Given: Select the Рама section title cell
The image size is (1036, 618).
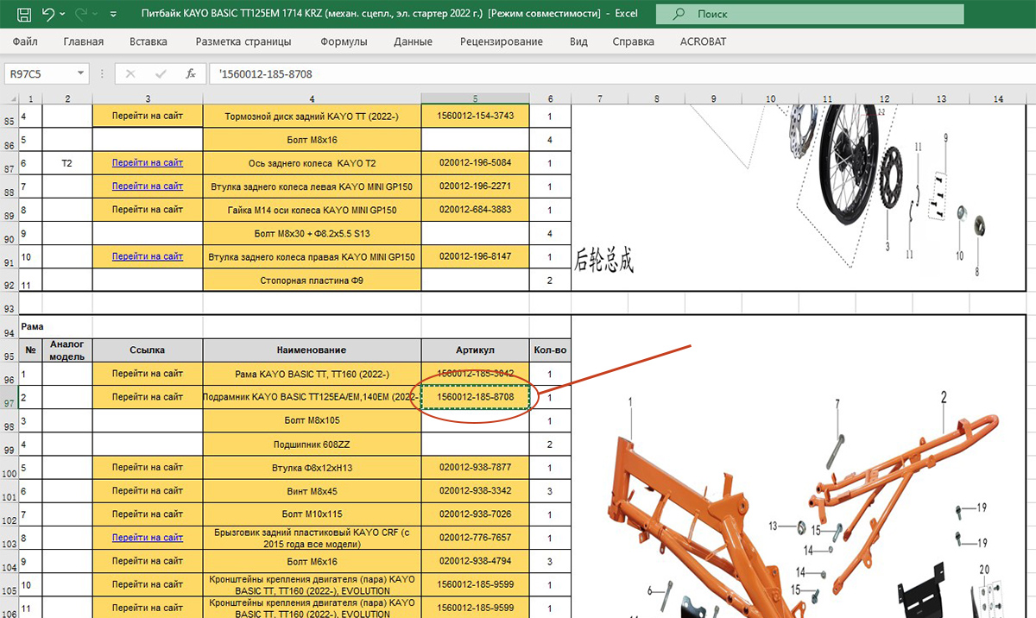Looking at the screenshot, I should [x=31, y=327].
